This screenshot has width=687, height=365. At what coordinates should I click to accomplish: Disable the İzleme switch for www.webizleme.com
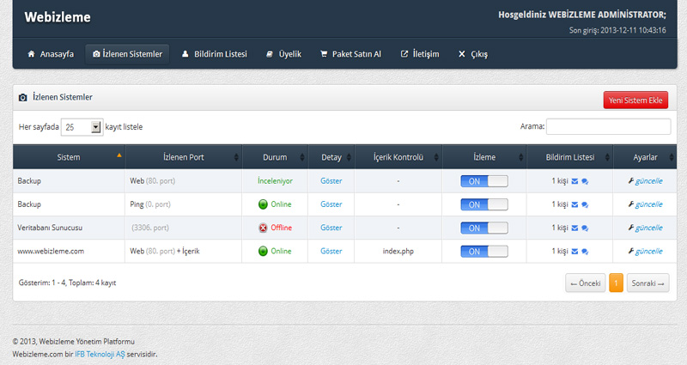(483, 252)
